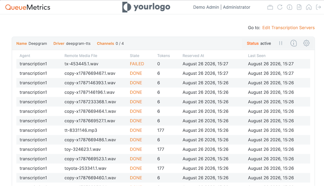The image size is (324, 186).
Task: Click the reload icon in header
Action: point(280,7)
